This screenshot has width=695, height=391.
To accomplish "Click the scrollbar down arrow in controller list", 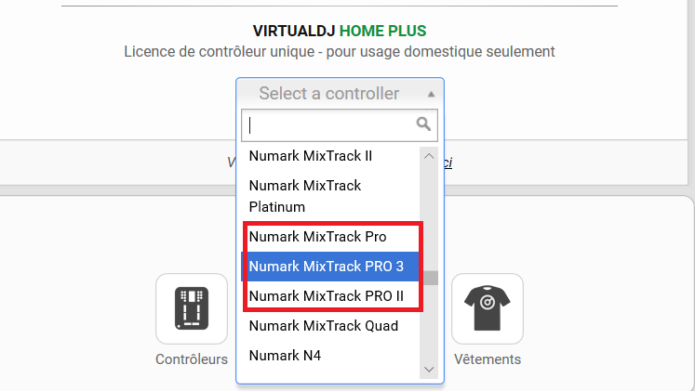I will [429, 370].
